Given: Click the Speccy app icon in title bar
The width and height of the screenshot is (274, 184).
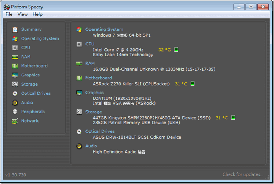Looking at the screenshot, I should point(7,7).
